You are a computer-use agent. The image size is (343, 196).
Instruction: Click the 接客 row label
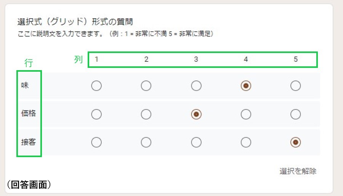[28, 142]
